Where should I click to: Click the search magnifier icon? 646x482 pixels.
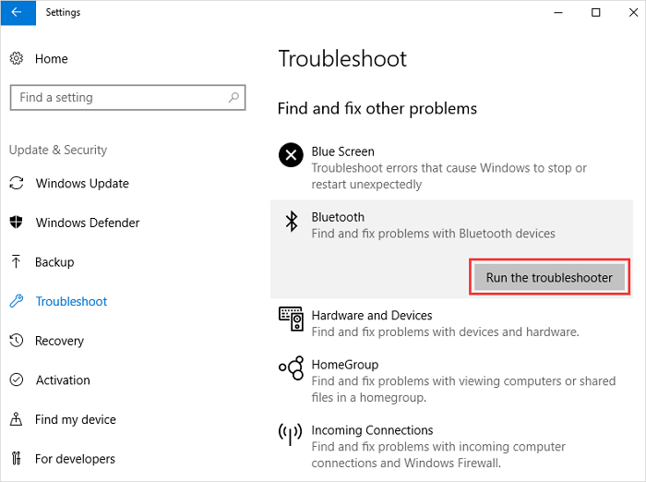(234, 97)
